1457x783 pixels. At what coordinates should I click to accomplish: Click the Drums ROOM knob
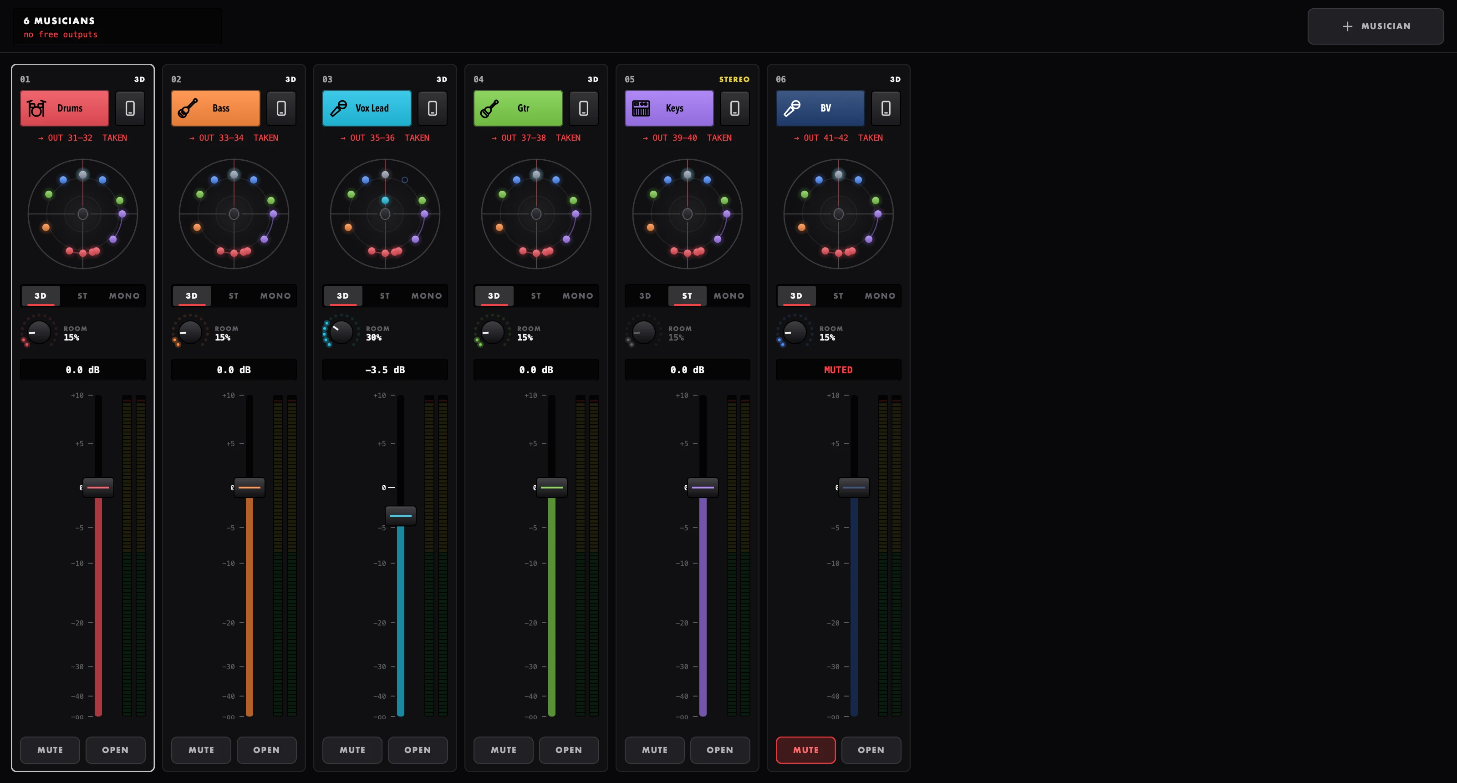pos(39,332)
